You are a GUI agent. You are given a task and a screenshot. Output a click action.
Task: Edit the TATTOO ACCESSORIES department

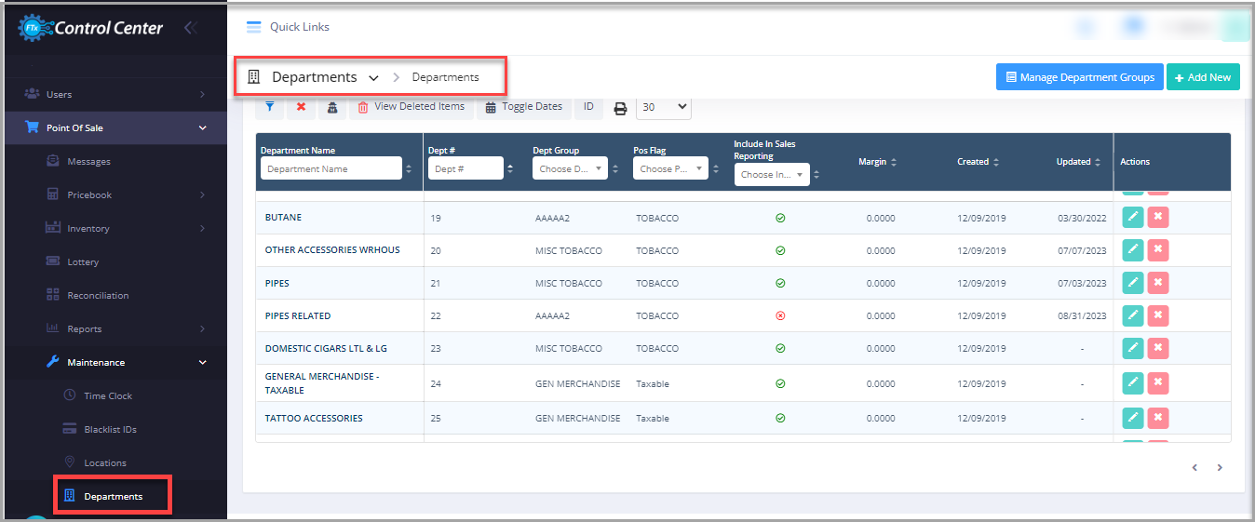tap(1132, 418)
